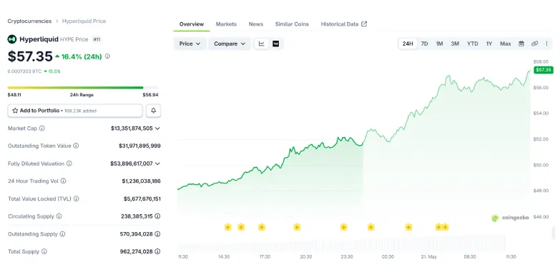Open the Compare dropdown
This screenshot has width=560, height=277.
click(x=230, y=44)
